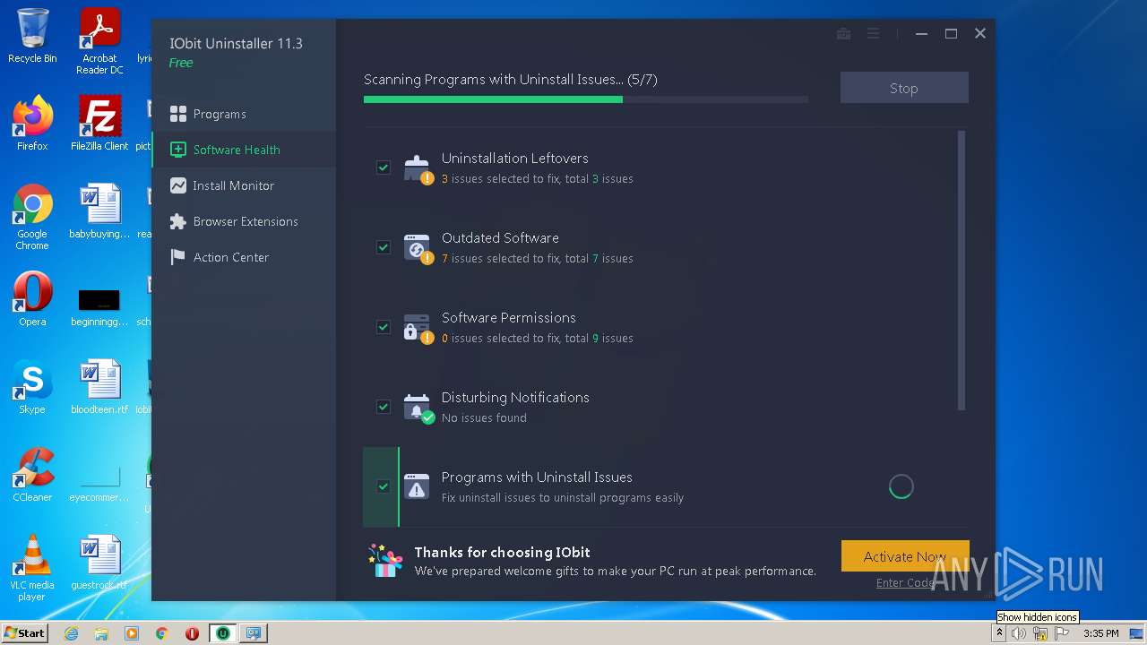Click Outdated Software icon

tap(418, 248)
